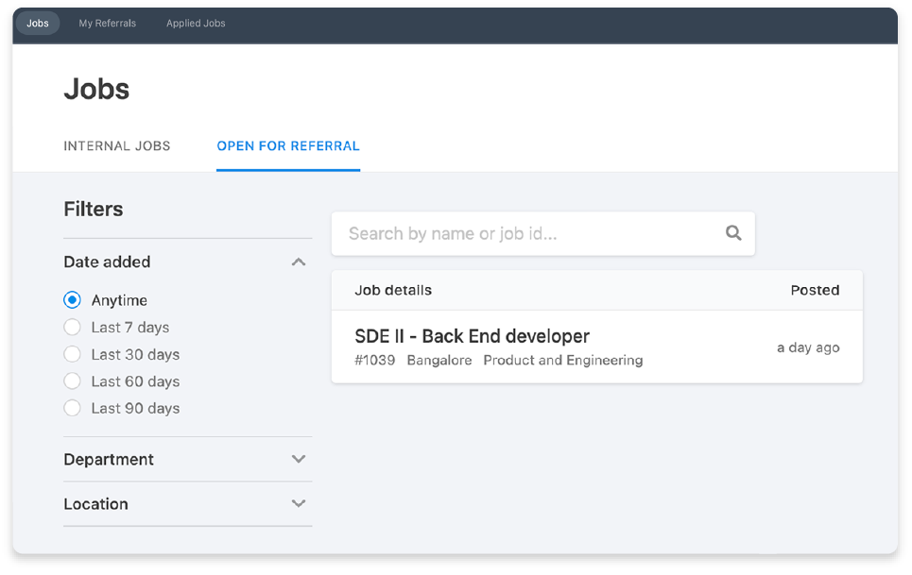This screenshot has height=575, width=912.
Task: Select Last 30 days date filter
Action: click(72, 354)
